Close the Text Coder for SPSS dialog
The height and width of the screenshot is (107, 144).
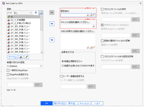point(141,3)
